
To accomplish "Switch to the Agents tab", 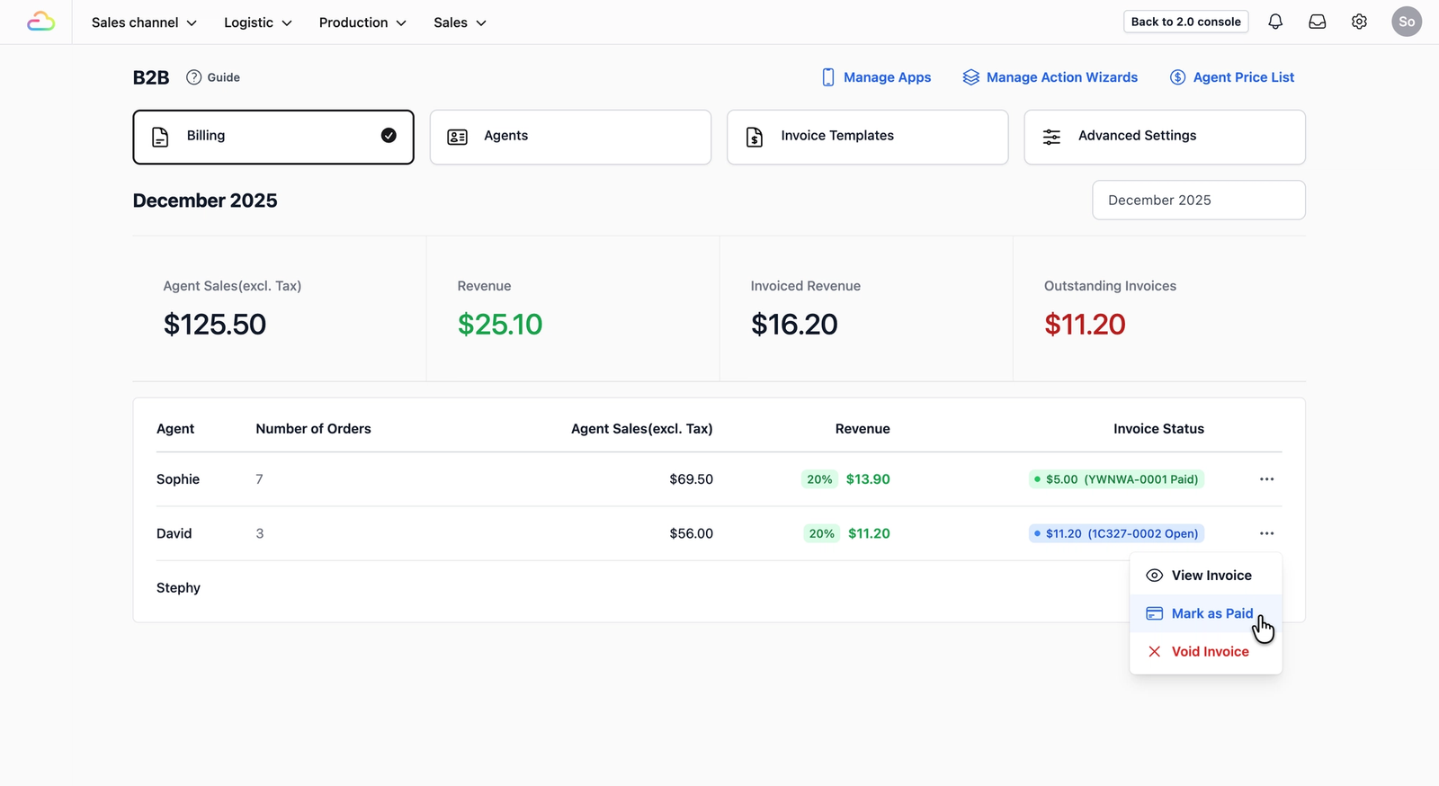I will pos(570,137).
